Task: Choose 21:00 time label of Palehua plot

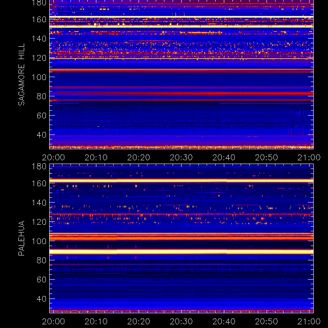Action: (309, 321)
